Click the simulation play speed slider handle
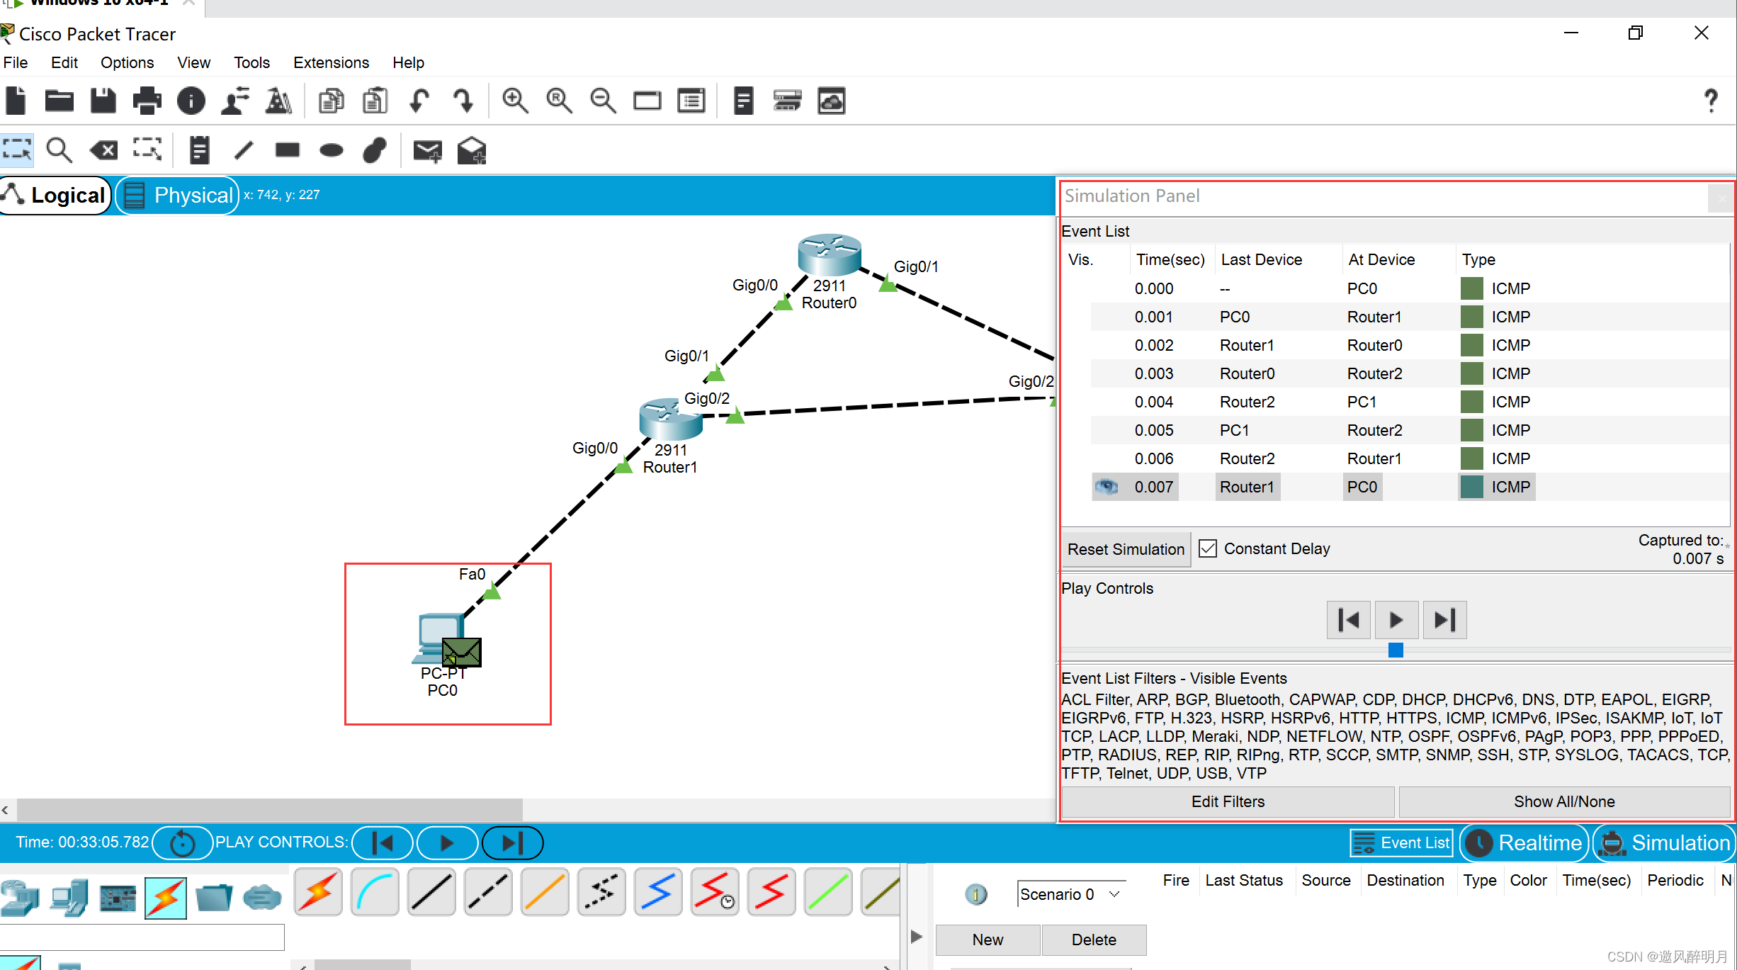Image resolution: width=1737 pixels, height=970 pixels. 1396,650
